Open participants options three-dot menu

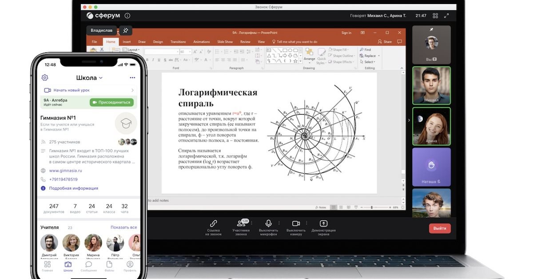252,223
